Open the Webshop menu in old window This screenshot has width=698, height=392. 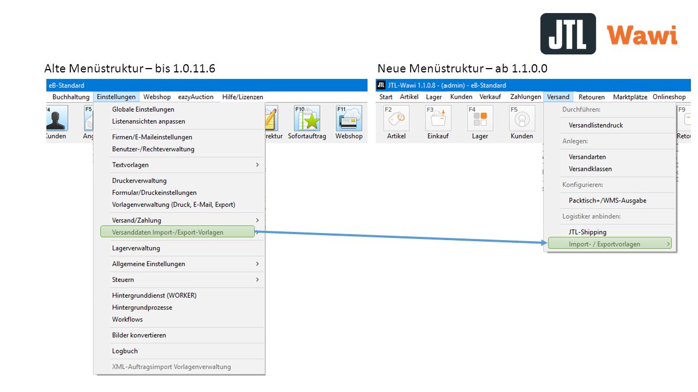tap(157, 97)
